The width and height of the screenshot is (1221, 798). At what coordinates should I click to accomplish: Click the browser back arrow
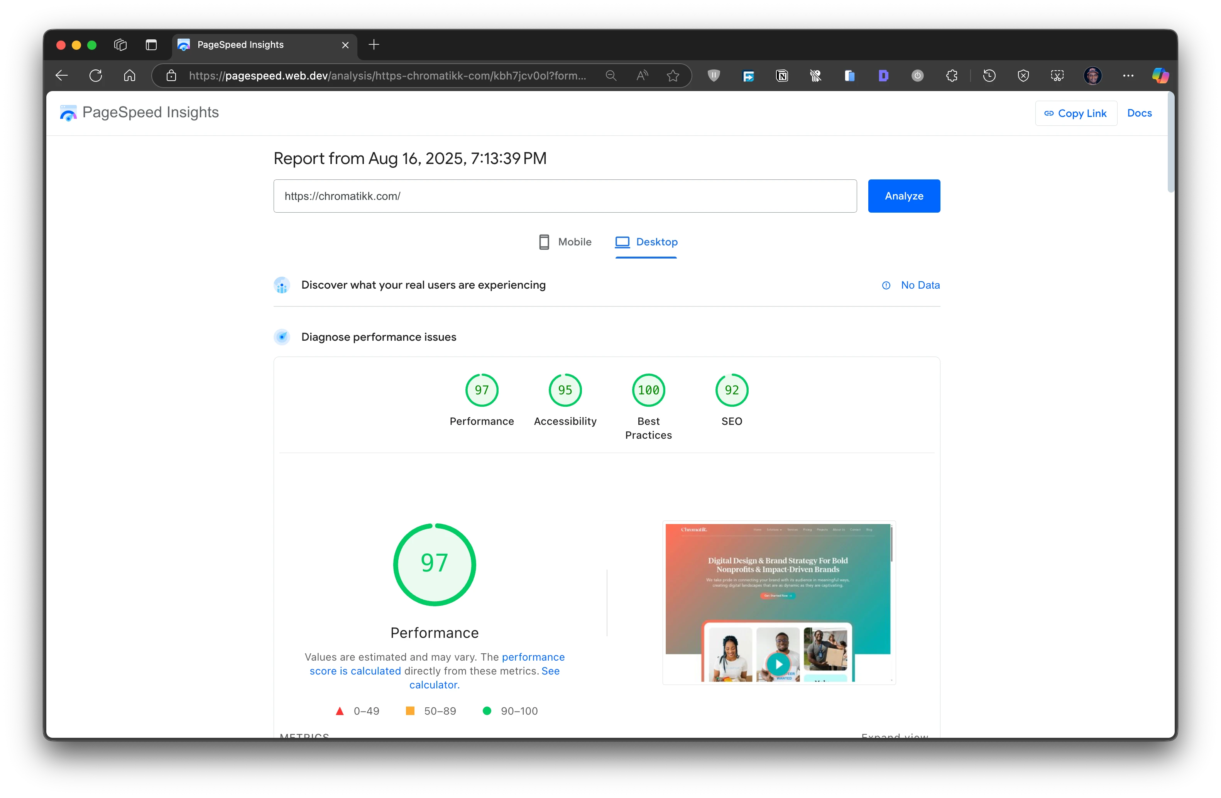[x=62, y=76]
